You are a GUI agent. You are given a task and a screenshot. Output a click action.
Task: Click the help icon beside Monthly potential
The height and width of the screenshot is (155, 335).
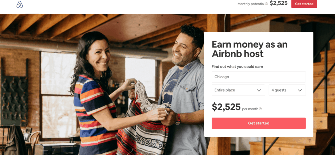click(266, 4)
